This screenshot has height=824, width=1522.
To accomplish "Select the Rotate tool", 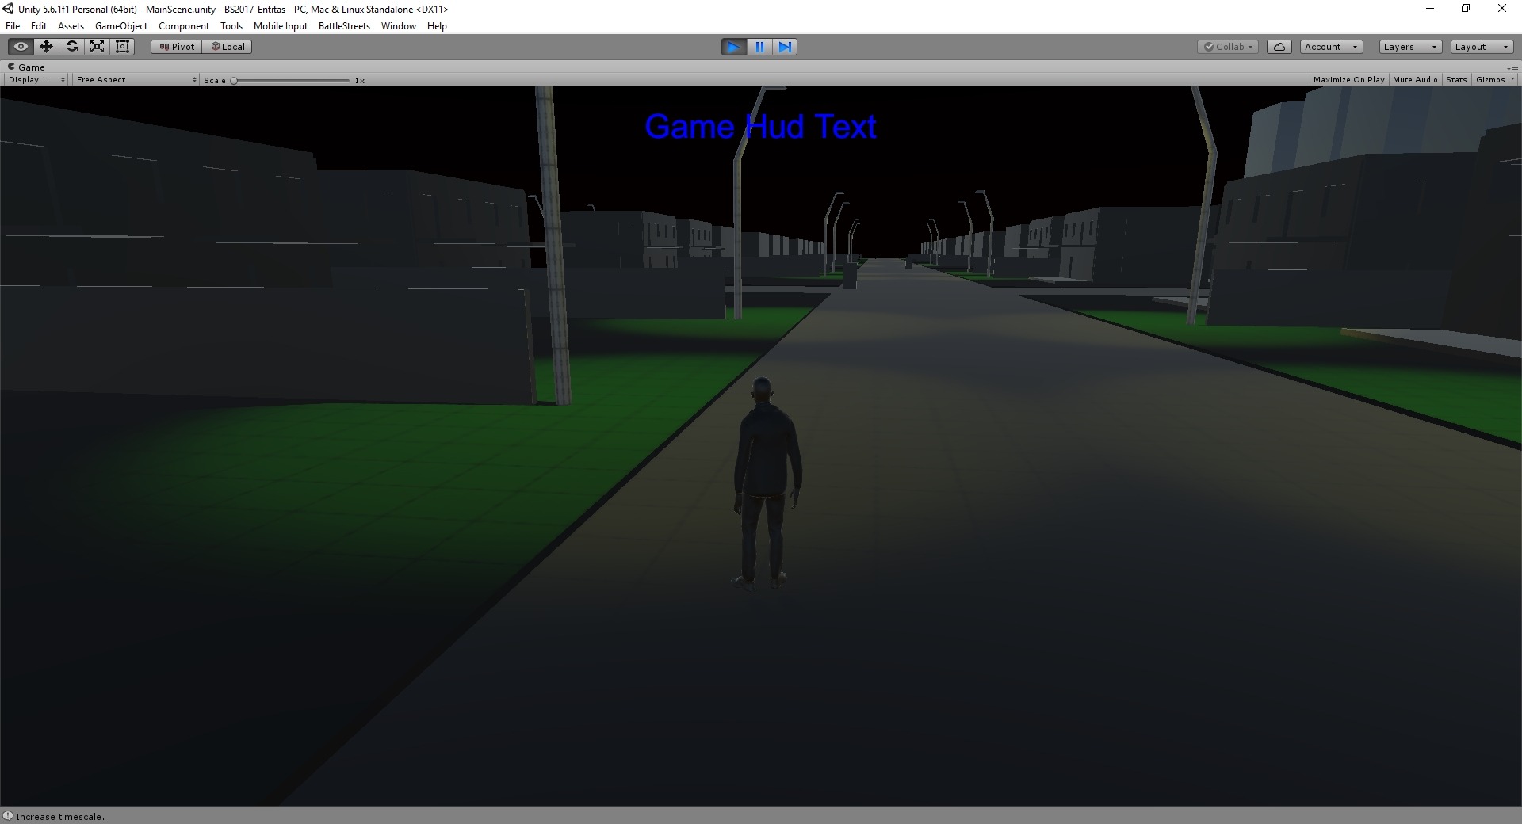I will (71, 47).
